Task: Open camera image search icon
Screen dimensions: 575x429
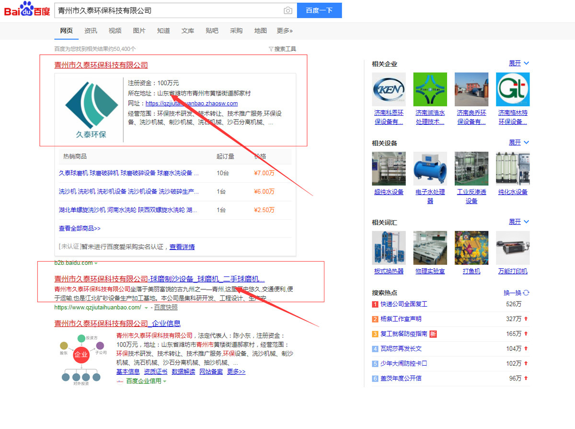Action: coord(288,11)
